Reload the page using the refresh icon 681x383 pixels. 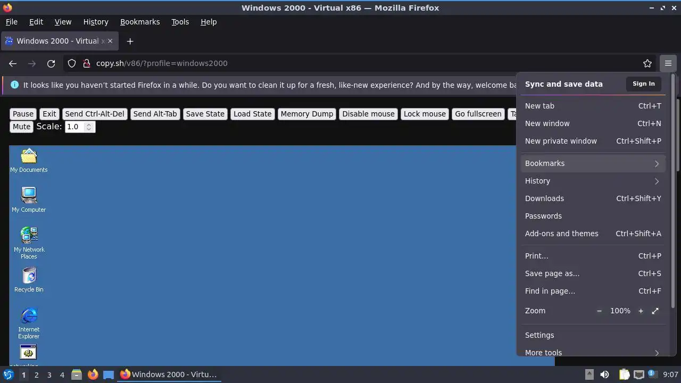[x=51, y=63]
